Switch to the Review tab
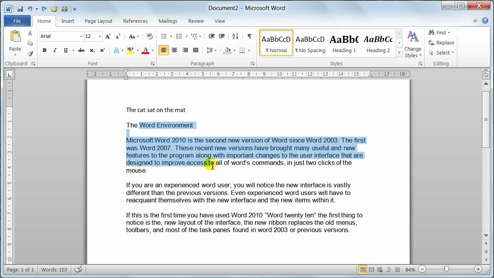The width and height of the screenshot is (494, 278). click(x=196, y=21)
